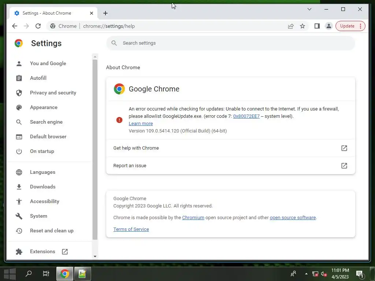
Task: Open the profile avatar menu
Action: click(329, 26)
